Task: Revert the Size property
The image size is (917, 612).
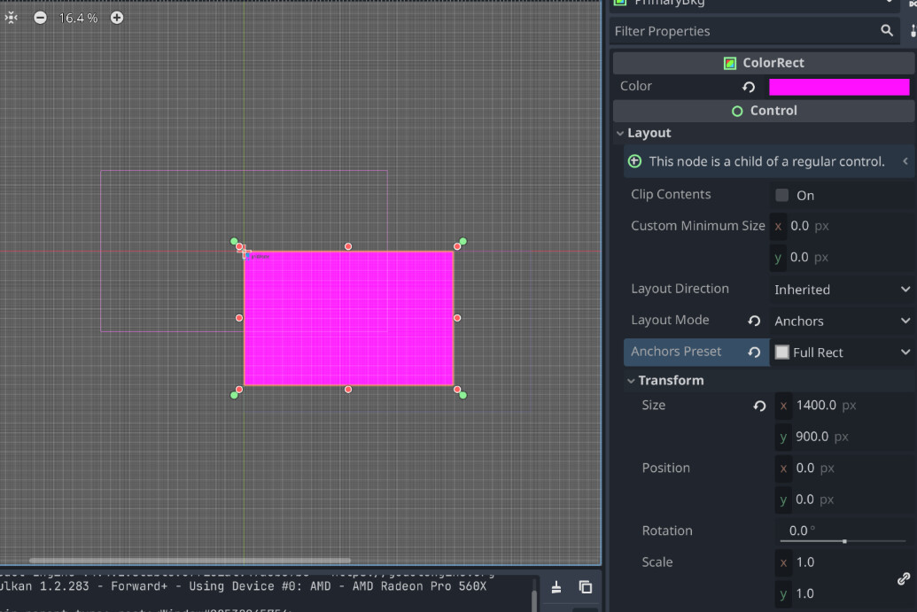Action: [759, 406]
